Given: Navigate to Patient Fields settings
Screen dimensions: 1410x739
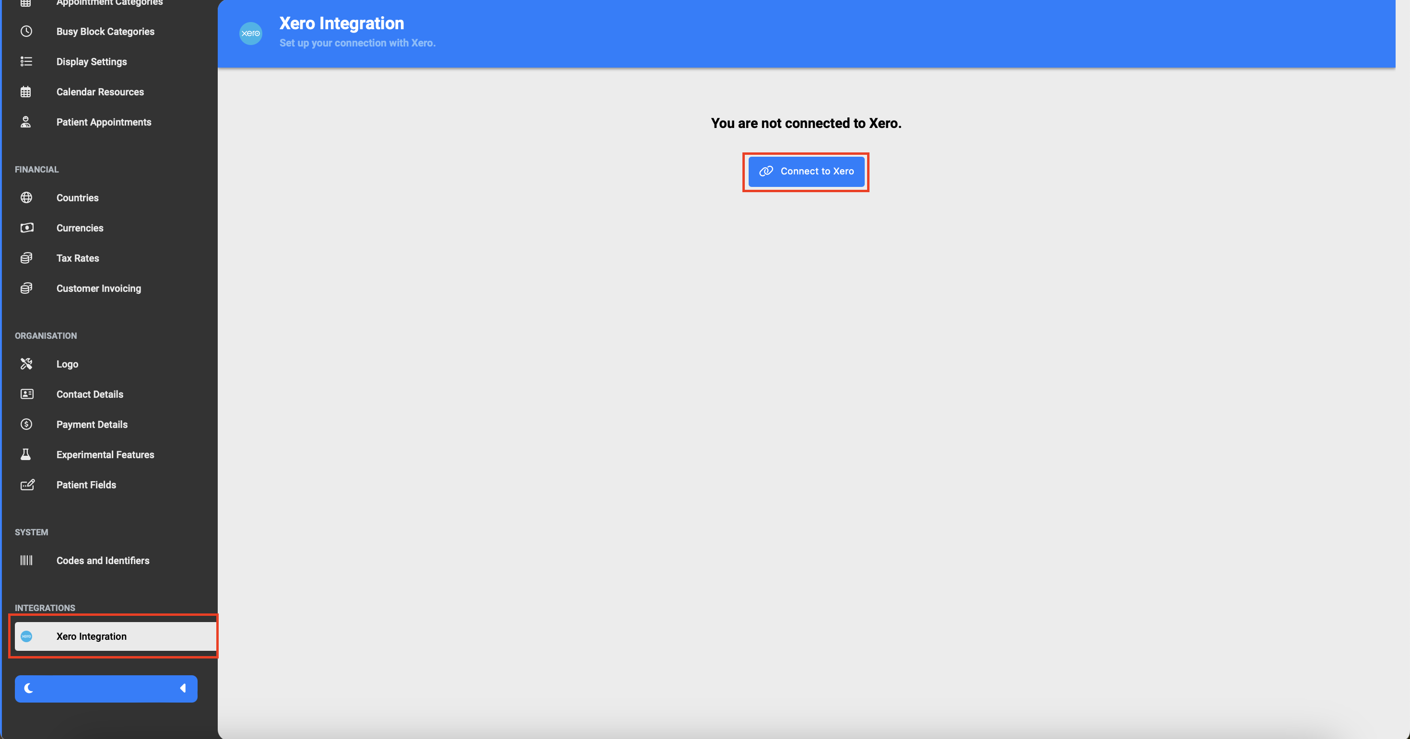Looking at the screenshot, I should click(x=86, y=485).
